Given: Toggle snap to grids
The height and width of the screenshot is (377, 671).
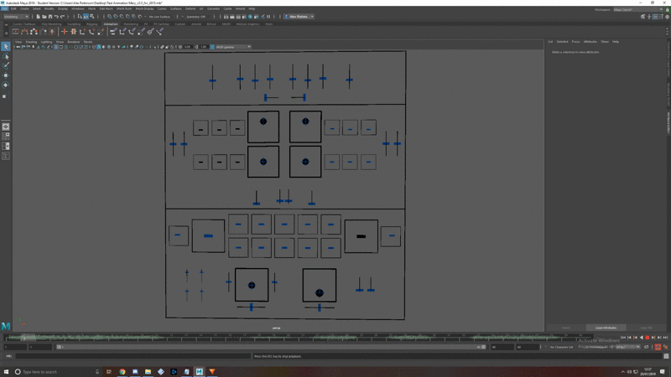Looking at the screenshot, I should point(110,17).
